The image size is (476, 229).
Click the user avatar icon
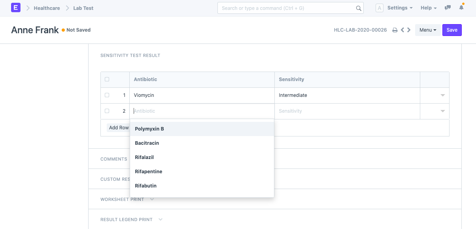pos(380,8)
